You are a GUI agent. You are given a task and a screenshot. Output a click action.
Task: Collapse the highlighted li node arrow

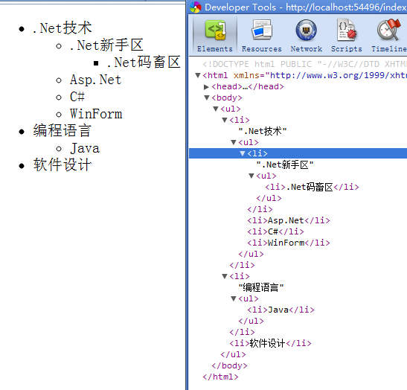pos(243,153)
